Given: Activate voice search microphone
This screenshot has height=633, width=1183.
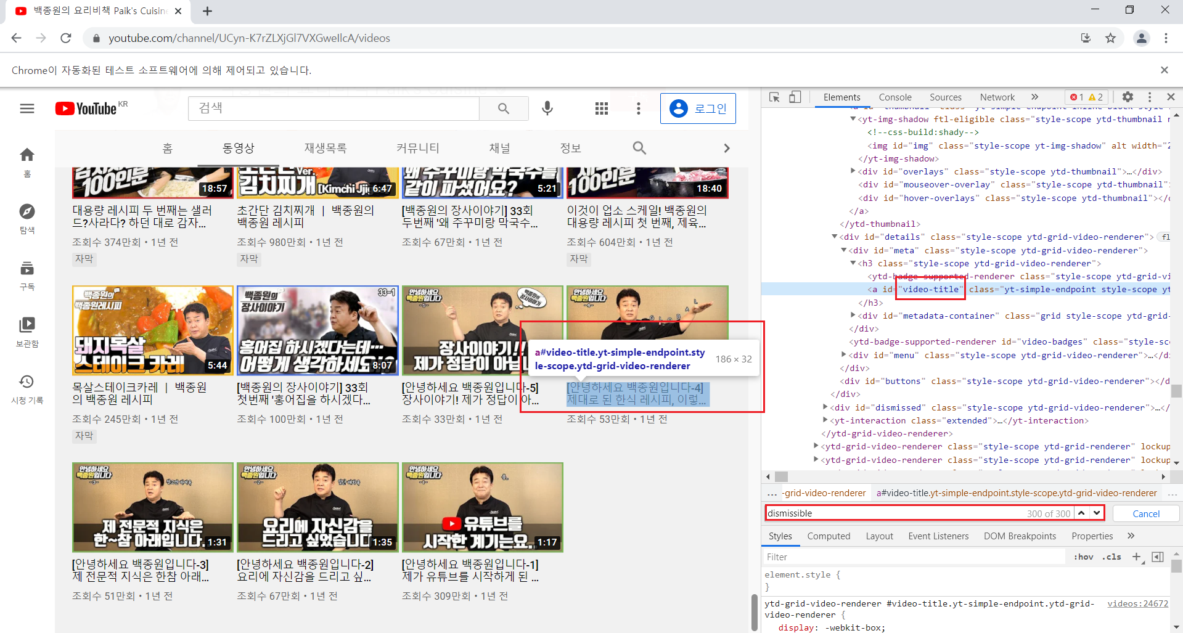Looking at the screenshot, I should [547, 108].
